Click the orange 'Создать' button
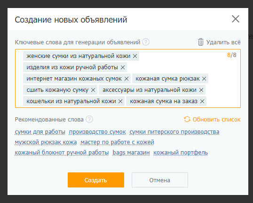 (x=96, y=180)
